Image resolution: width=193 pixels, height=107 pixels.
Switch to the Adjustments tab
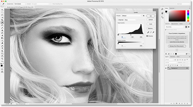click(x=175, y=24)
